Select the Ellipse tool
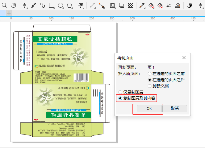Image resolution: width=205 pixels, height=148 pixels. coord(61,5)
